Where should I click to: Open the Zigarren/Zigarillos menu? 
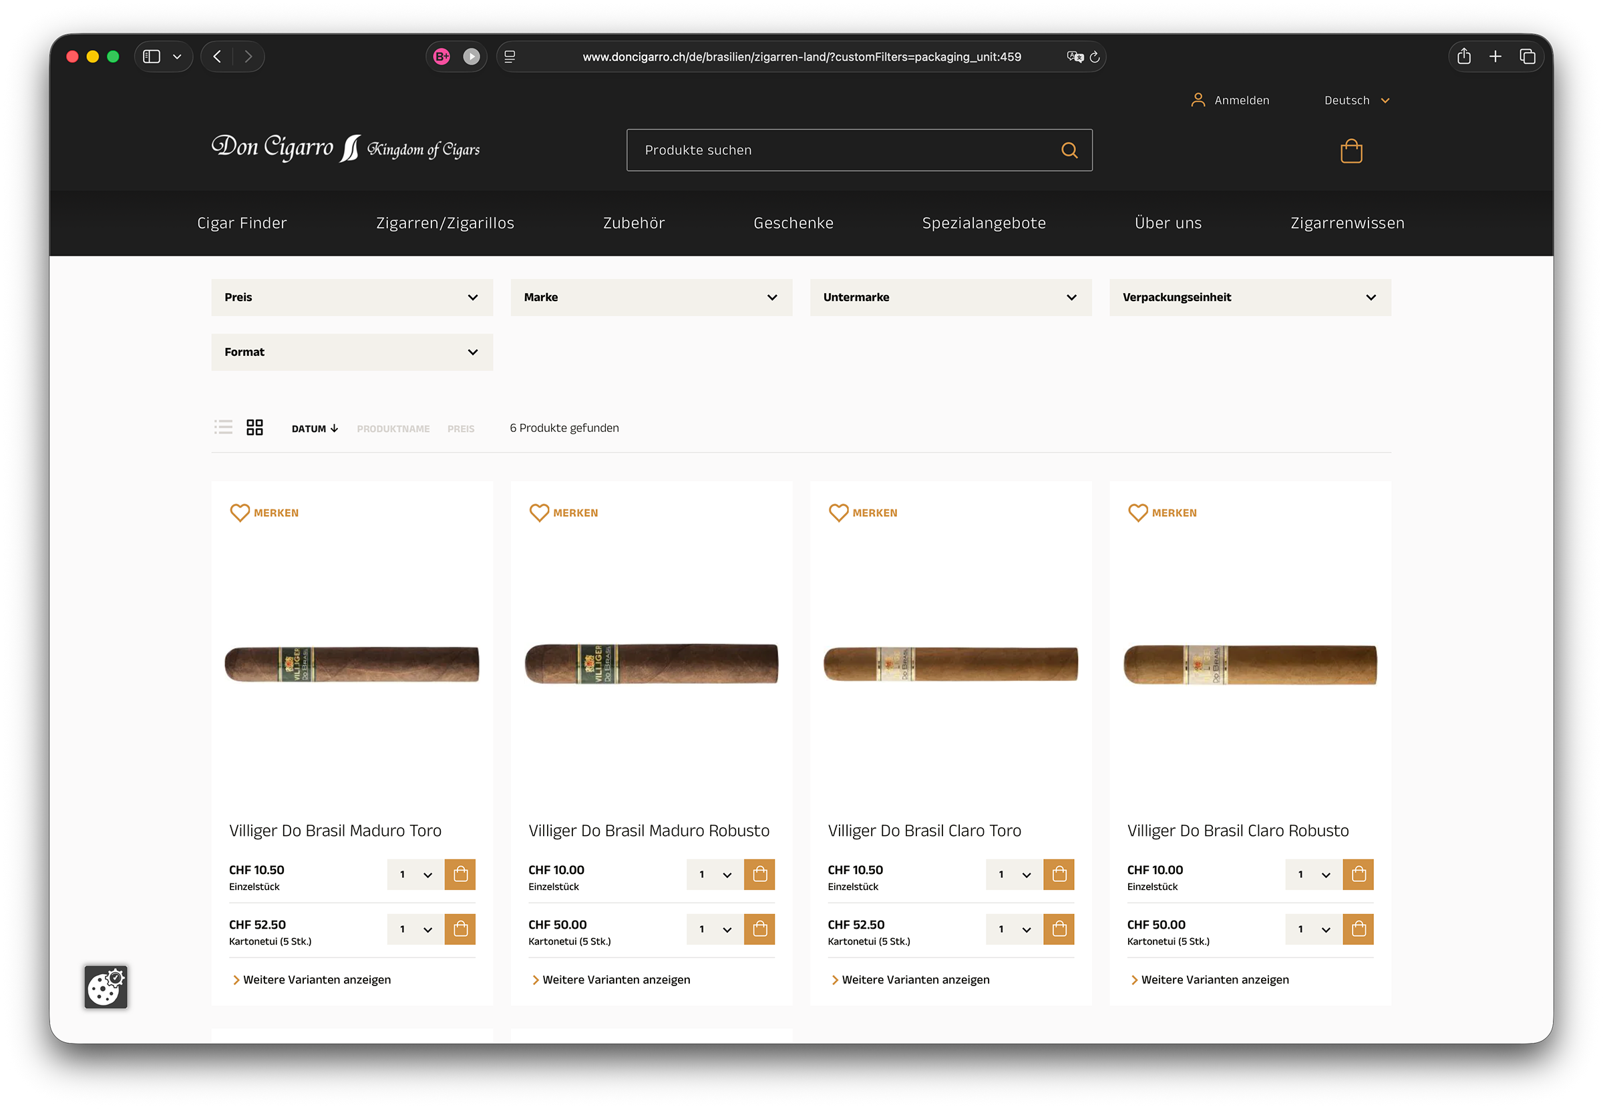(x=445, y=223)
